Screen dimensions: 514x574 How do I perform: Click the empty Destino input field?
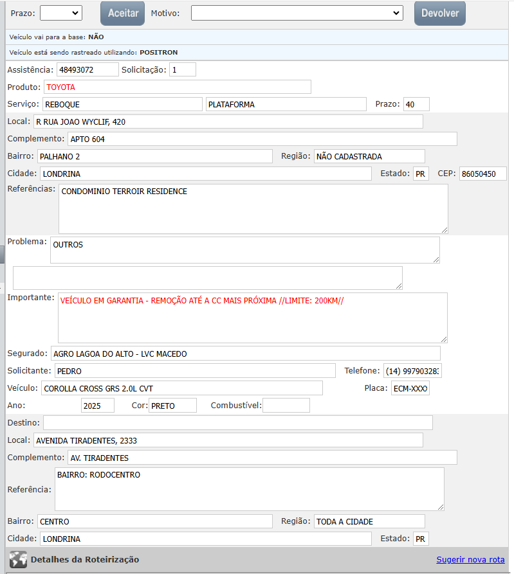click(x=237, y=422)
